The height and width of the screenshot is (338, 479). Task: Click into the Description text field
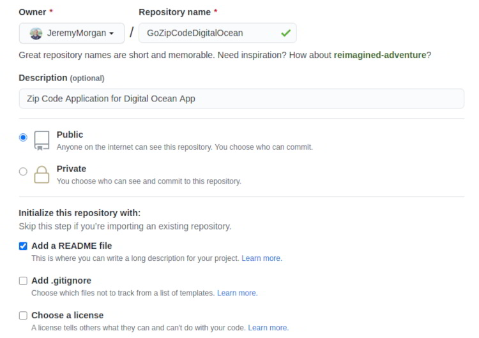pos(241,99)
